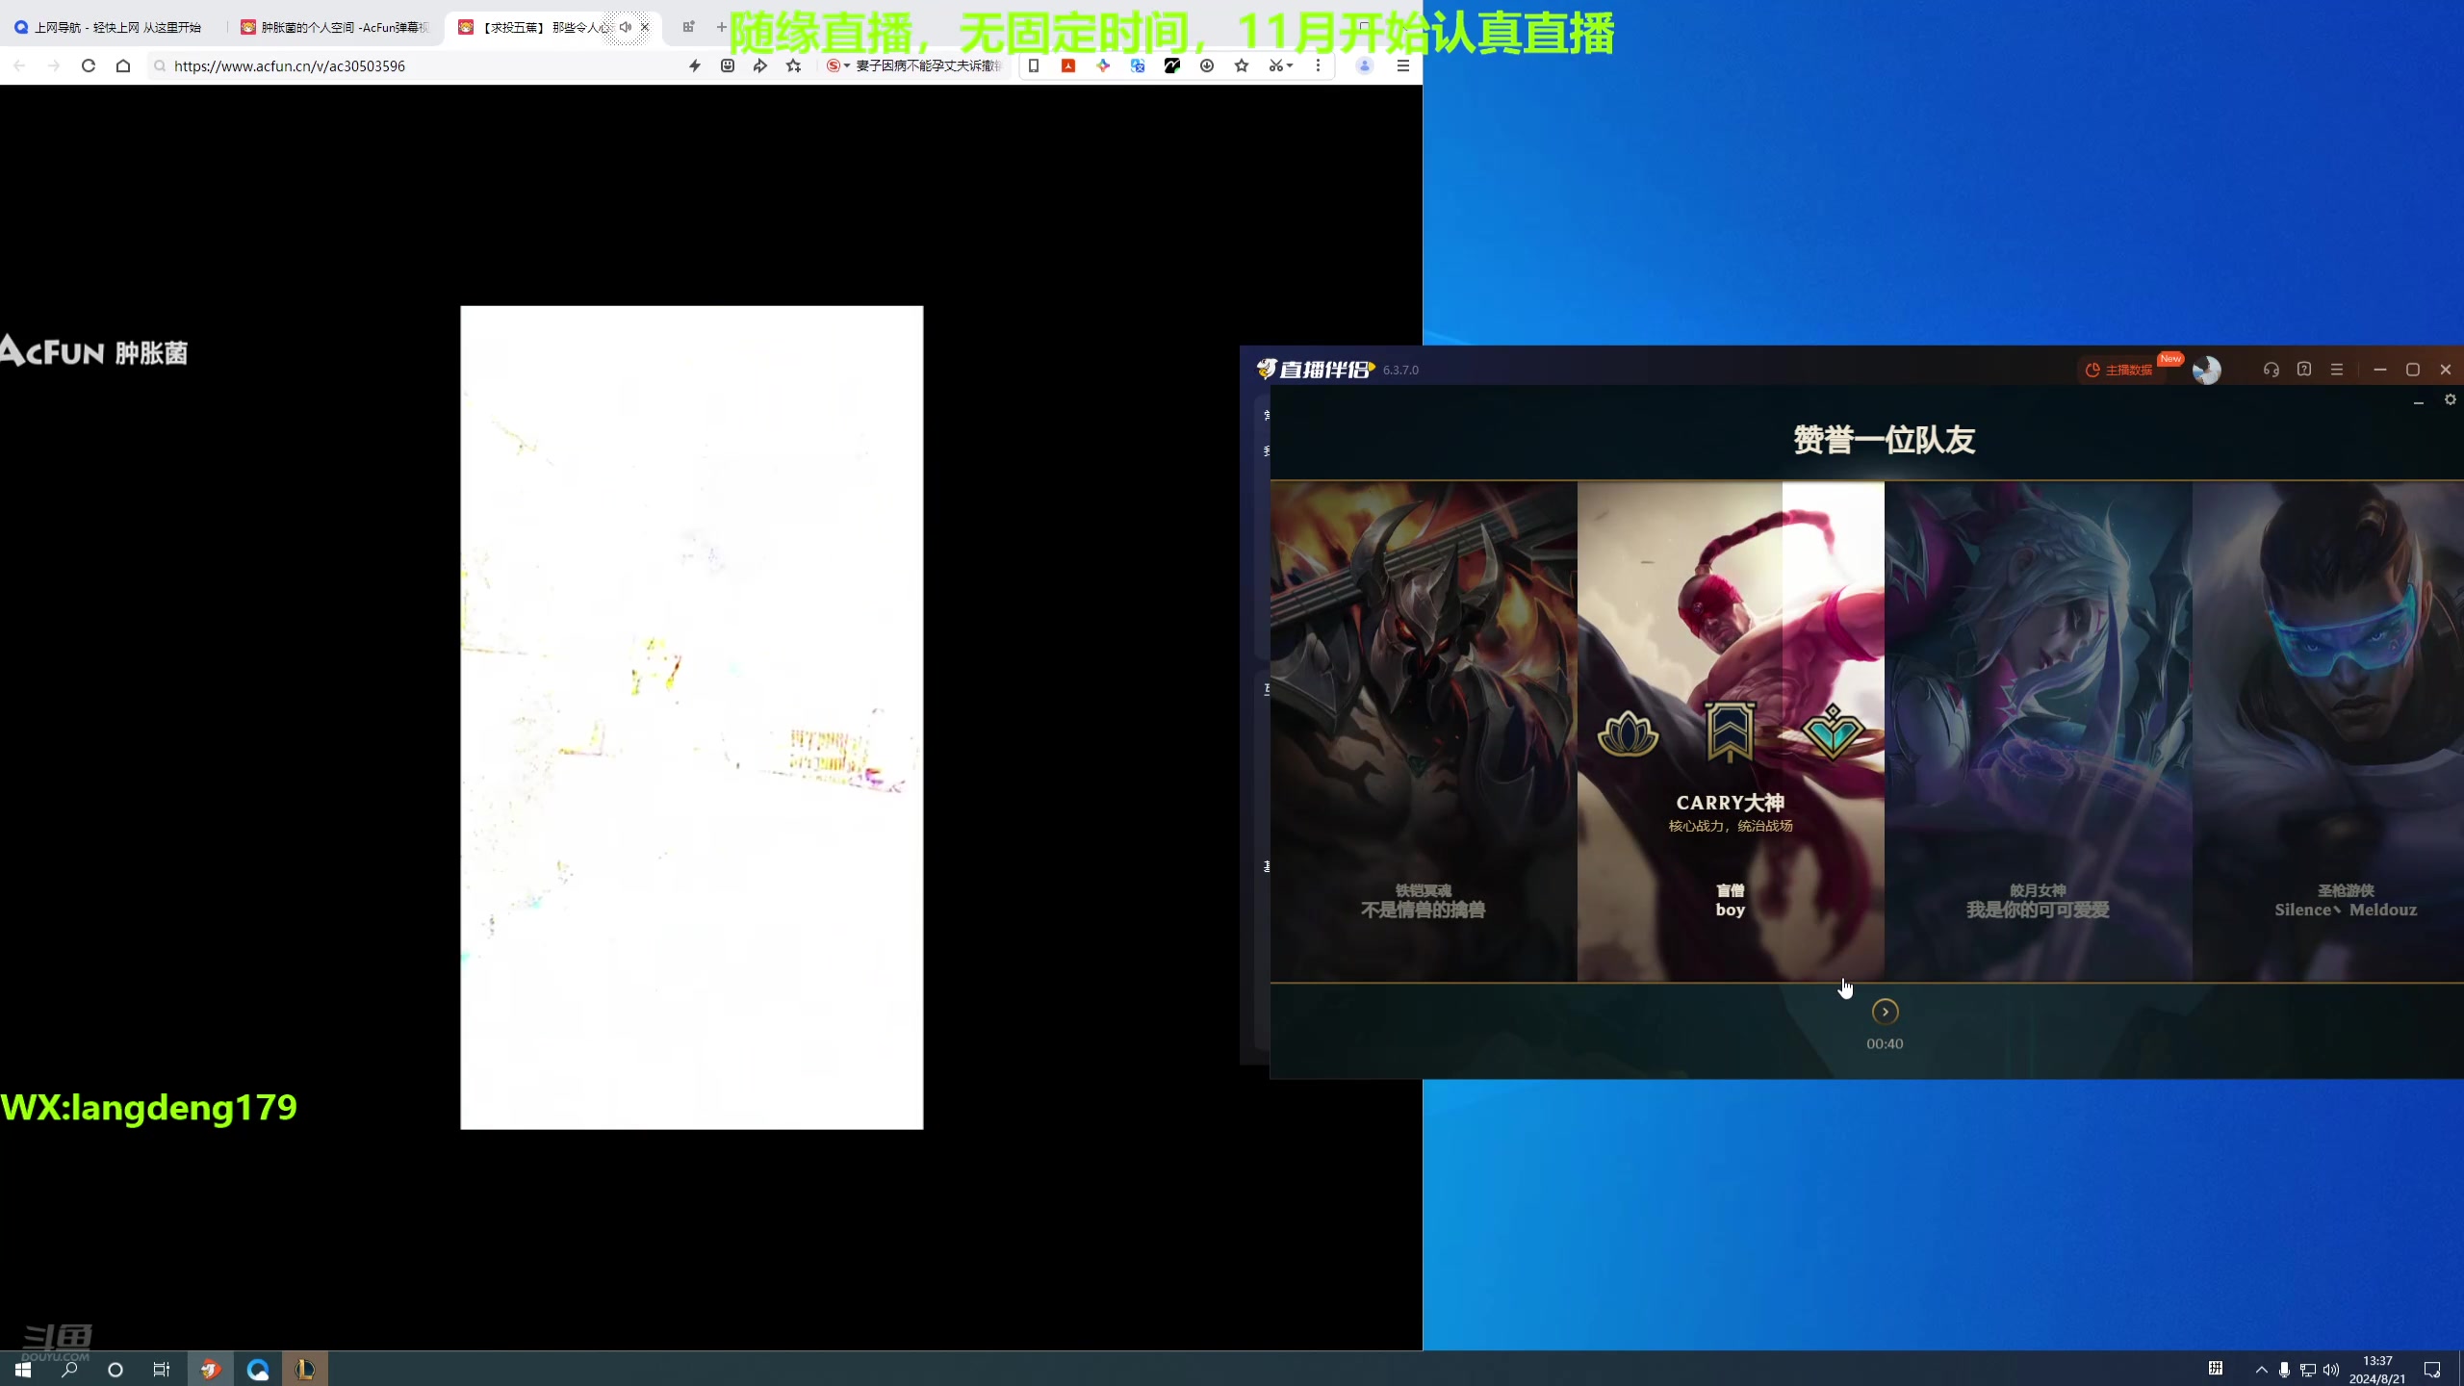Open volume control in system tray
The image size is (2464, 1386).
(2331, 1369)
